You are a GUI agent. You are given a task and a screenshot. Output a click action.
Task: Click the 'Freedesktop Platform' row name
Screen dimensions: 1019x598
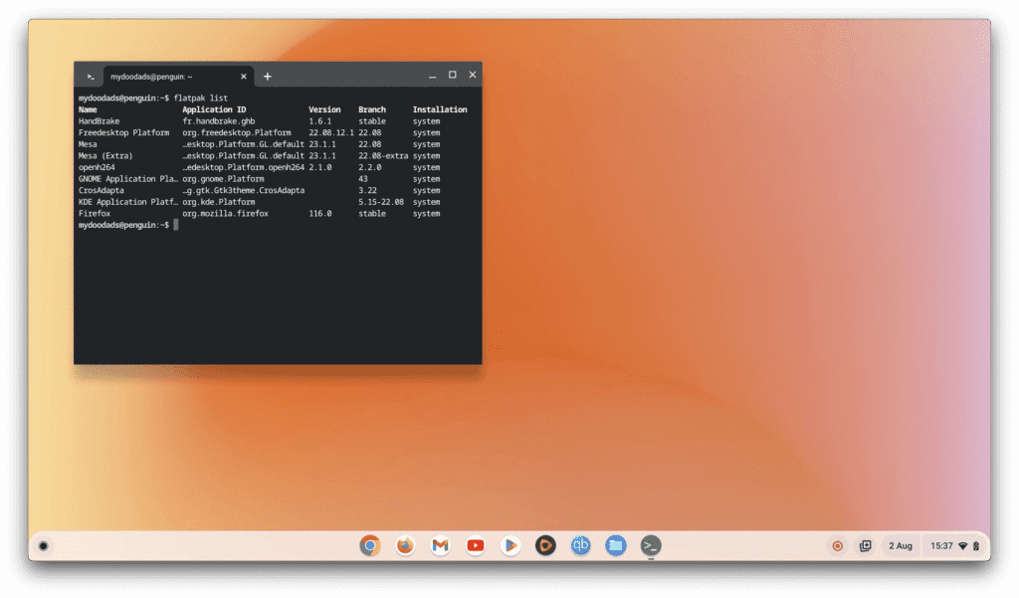(x=123, y=132)
